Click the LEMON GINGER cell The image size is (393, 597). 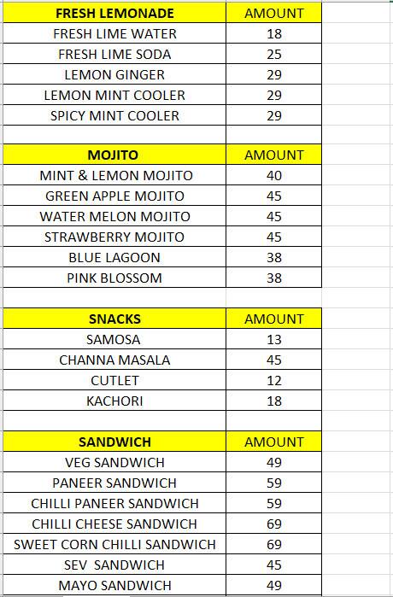pos(114,74)
